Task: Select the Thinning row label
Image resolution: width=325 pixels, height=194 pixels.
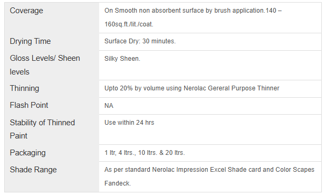Action: point(24,88)
